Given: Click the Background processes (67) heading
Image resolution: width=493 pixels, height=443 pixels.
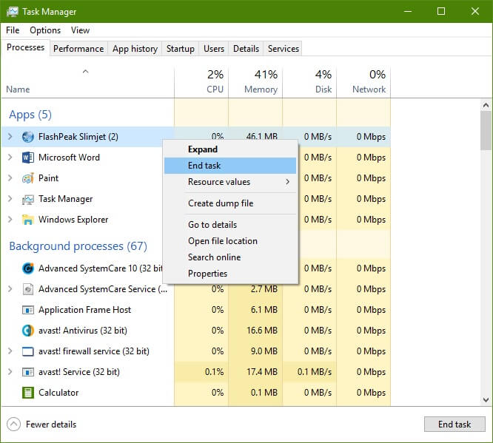Looking at the screenshot, I should tap(78, 246).
